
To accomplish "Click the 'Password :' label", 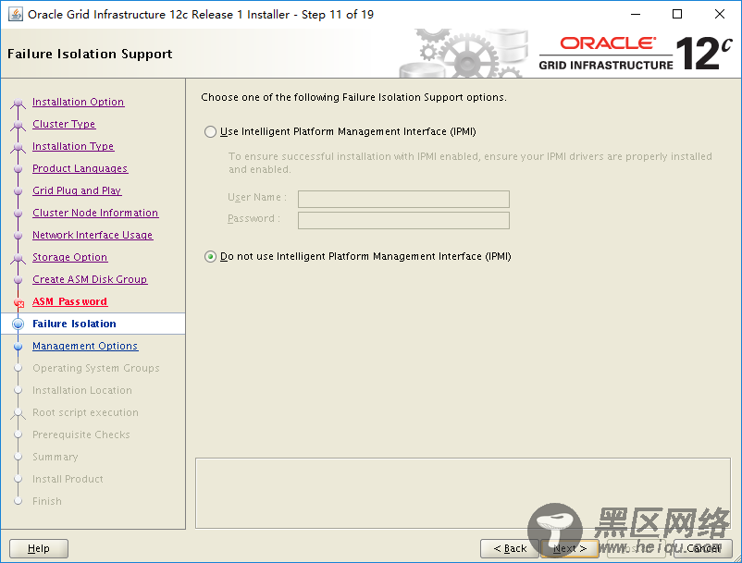I will coord(254,218).
